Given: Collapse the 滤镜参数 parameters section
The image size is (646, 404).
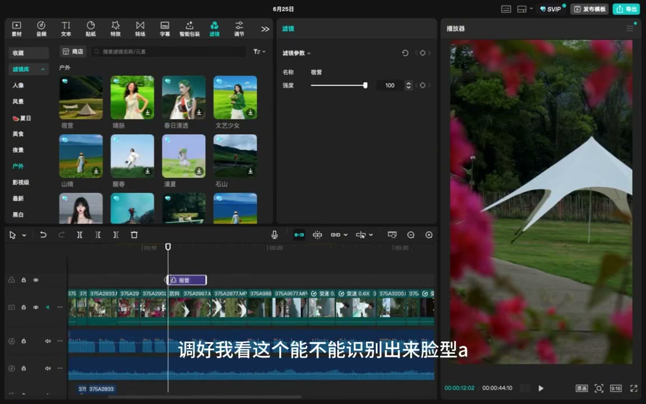Looking at the screenshot, I should (308, 53).
